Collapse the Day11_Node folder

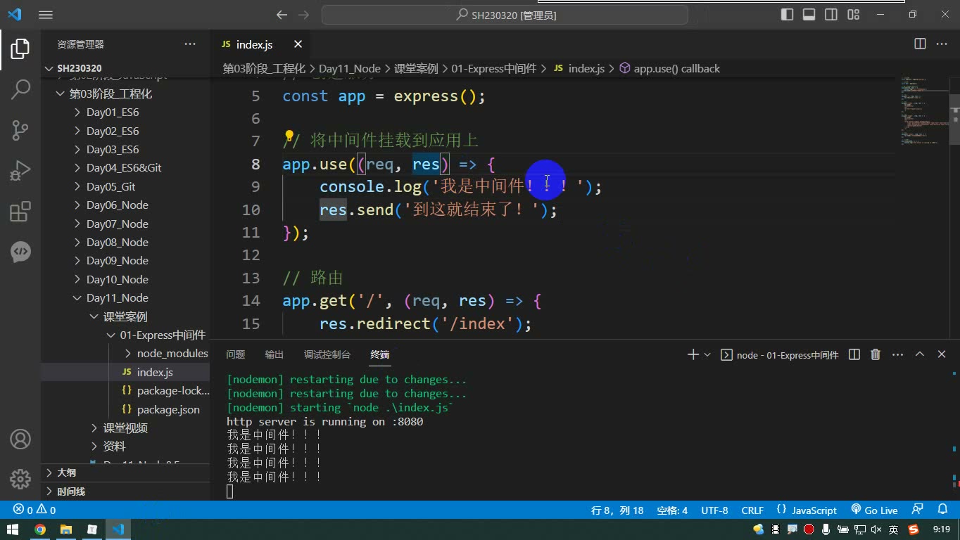(x=117, y=298)
